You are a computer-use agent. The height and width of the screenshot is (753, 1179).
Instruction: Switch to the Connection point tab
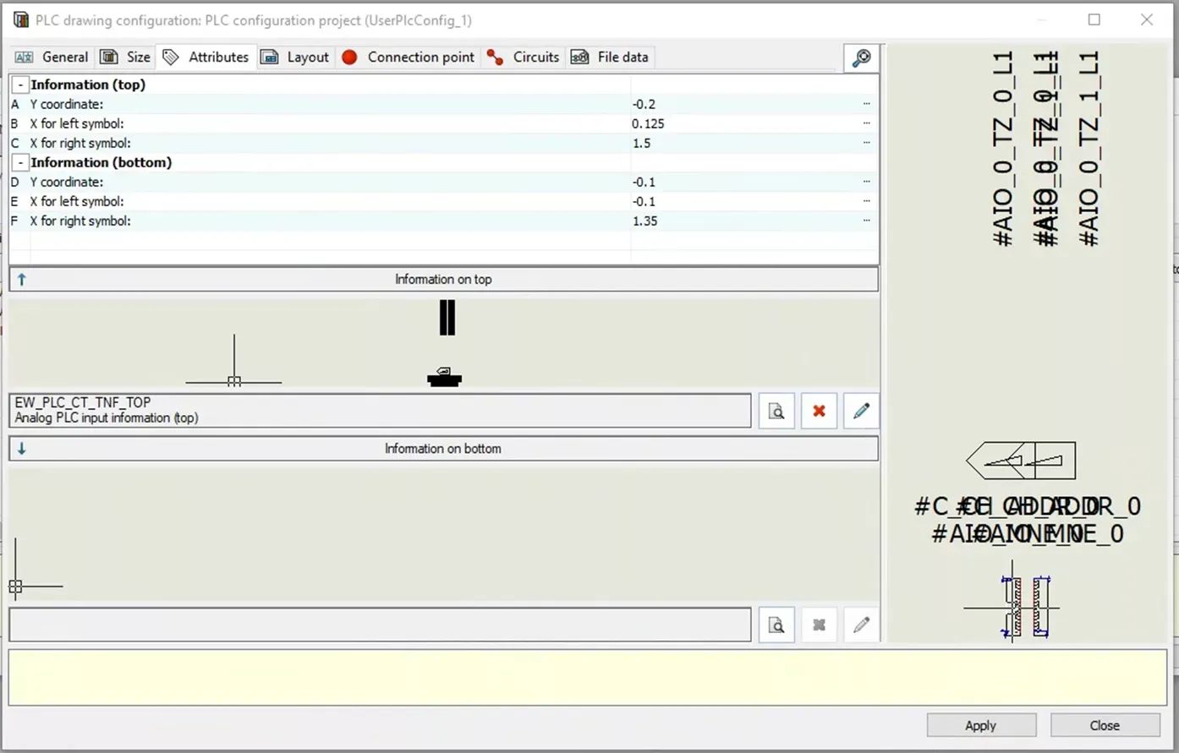(x=409, y=57)
